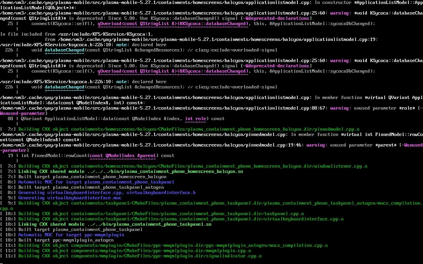The height and width of the screenshot is (264, 423).
Task: Click the signalindicator.cpp.o build line
Action: point(131,256)
